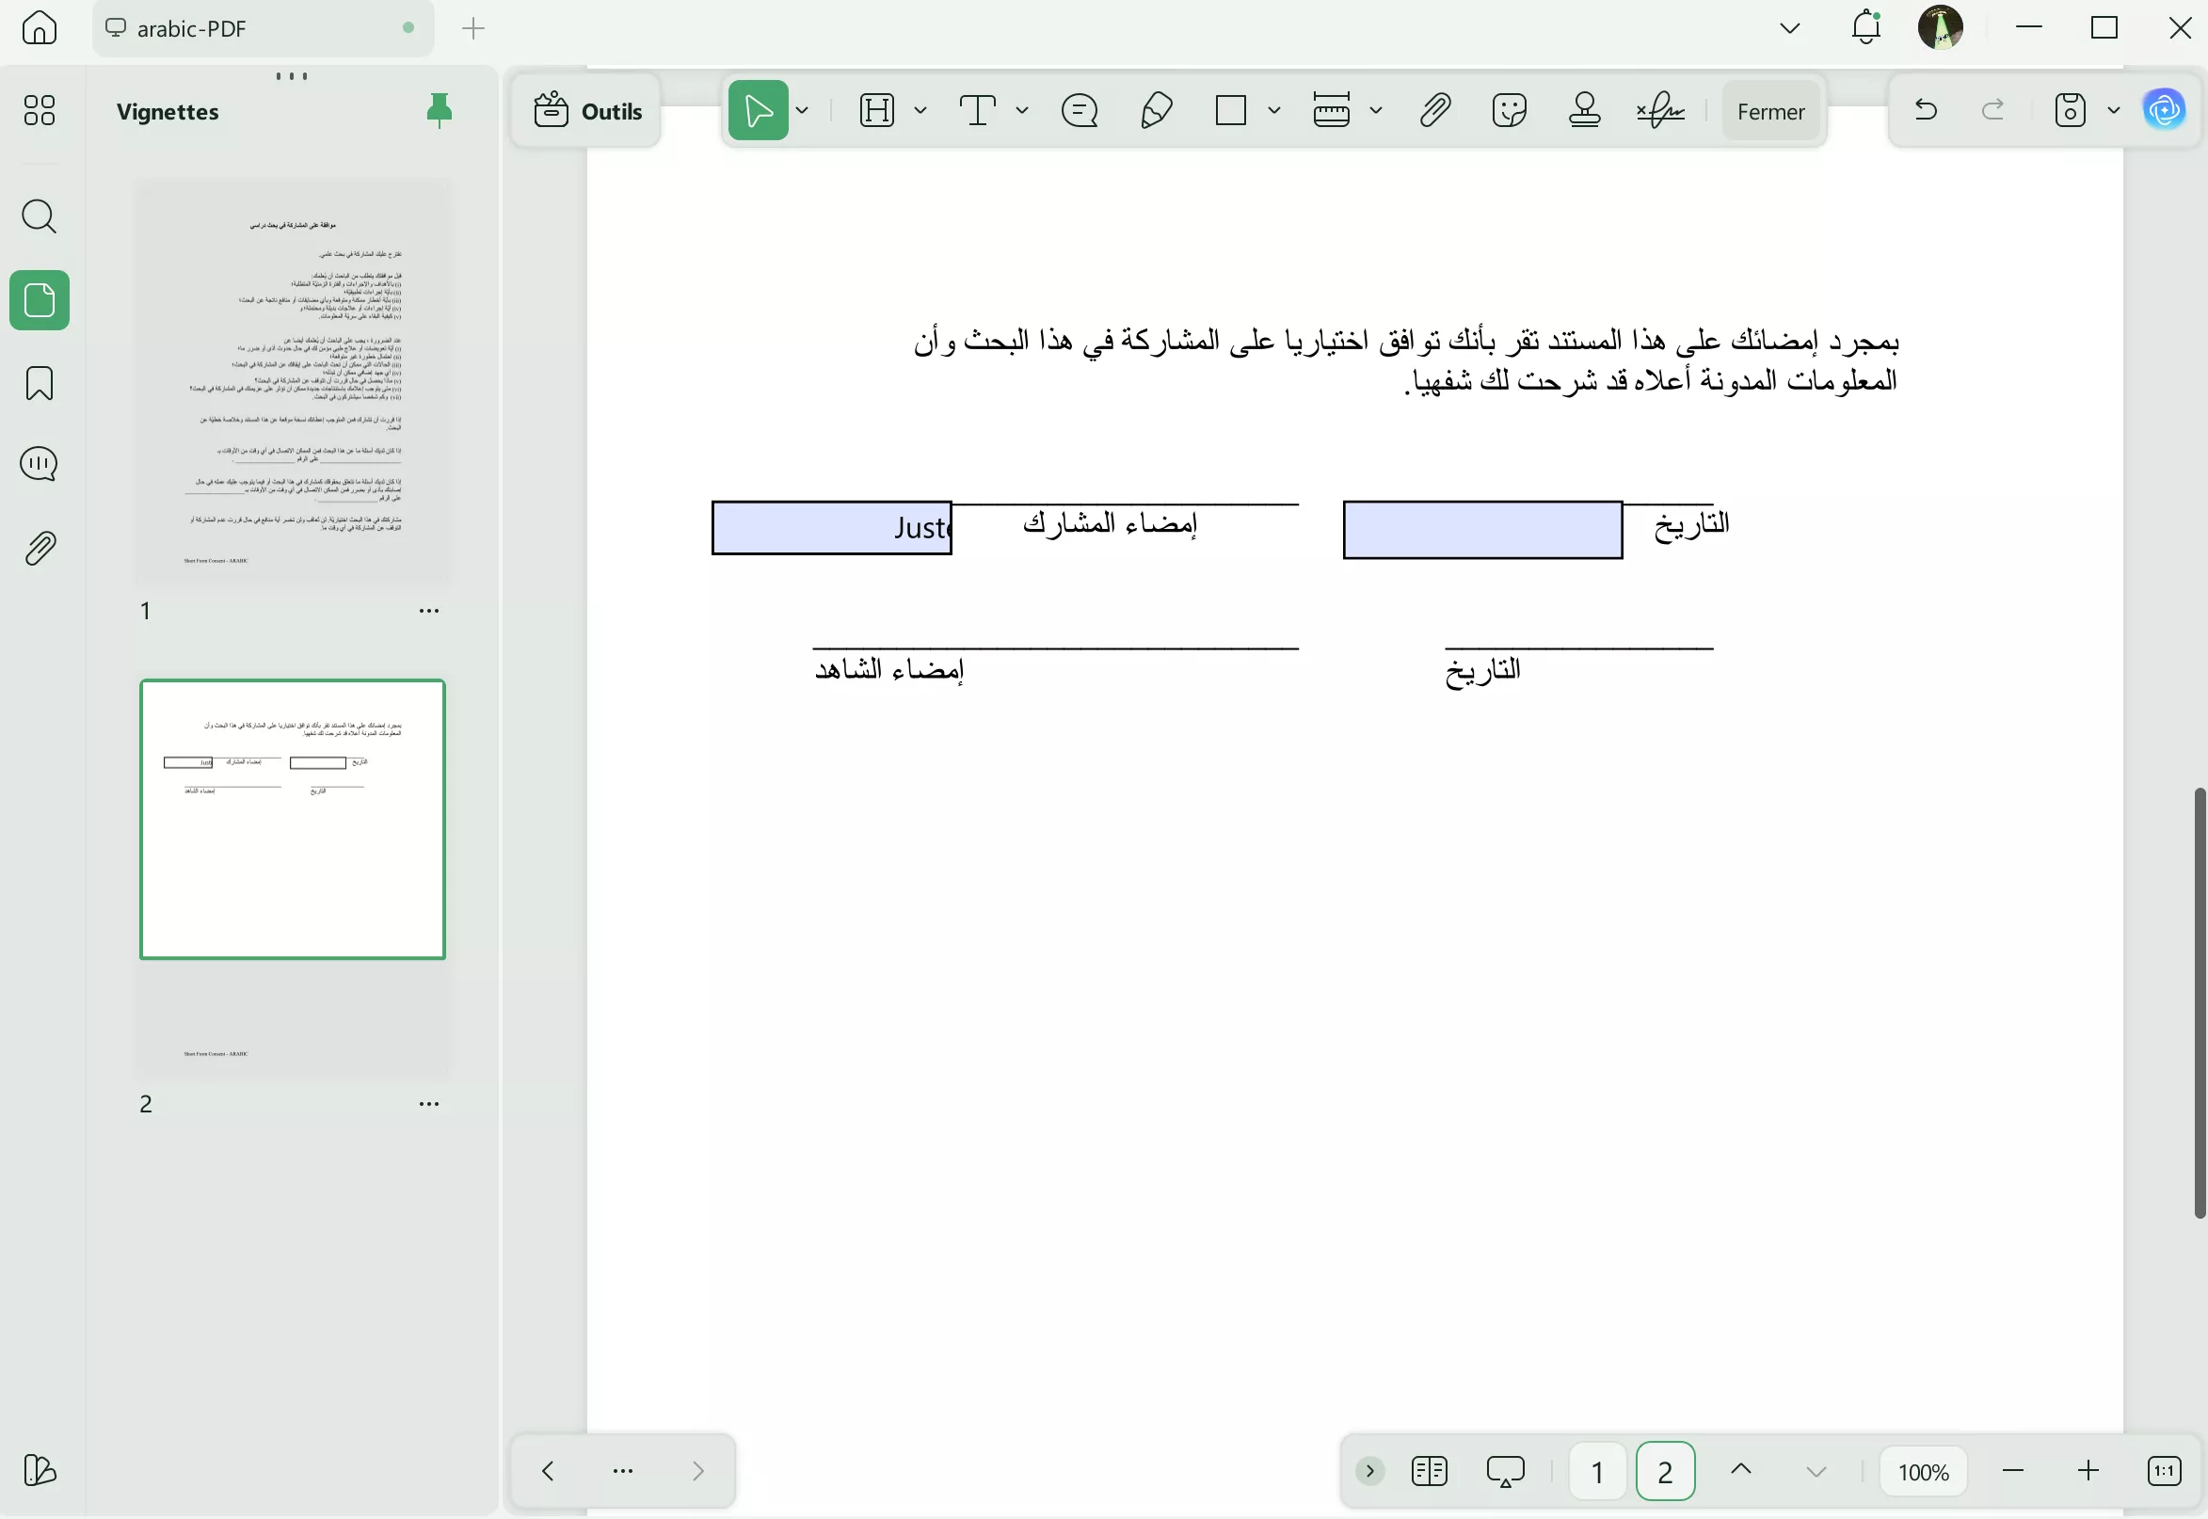
Task: Open the signature tool
Action: 1660,109
